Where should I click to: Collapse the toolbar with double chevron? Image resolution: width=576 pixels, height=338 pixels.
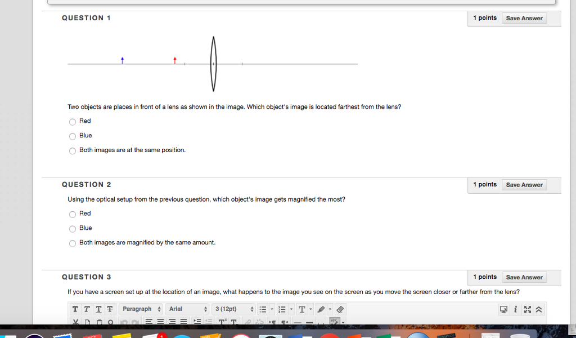[539, 309]
